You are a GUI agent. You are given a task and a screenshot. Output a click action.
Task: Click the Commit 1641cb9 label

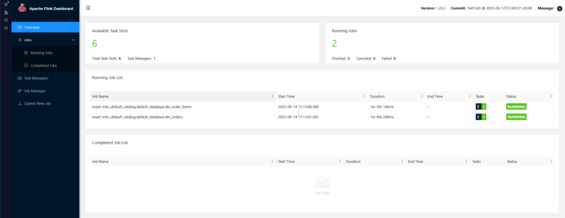(x=492, y=8)
